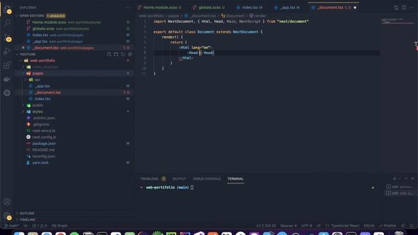The height and width of the screenshot is (235, 418).
Task: Collapse the YOUTUBE workspace section
Action: pyautogui.click(x=18, y=54)
